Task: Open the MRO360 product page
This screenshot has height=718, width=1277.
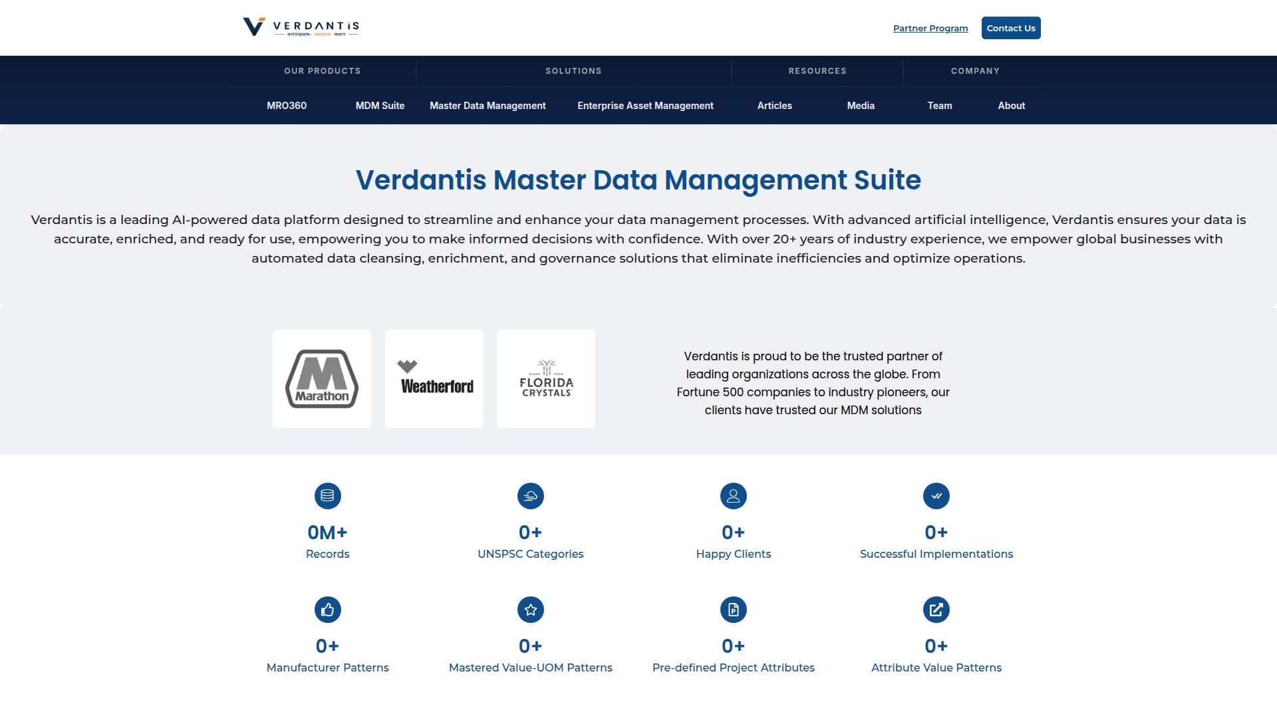Action: [287, 106]
